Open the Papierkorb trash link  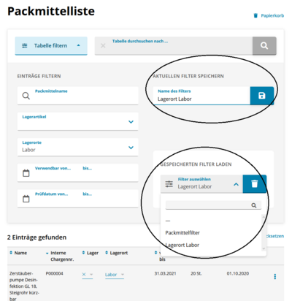click(x=269, y=15)
